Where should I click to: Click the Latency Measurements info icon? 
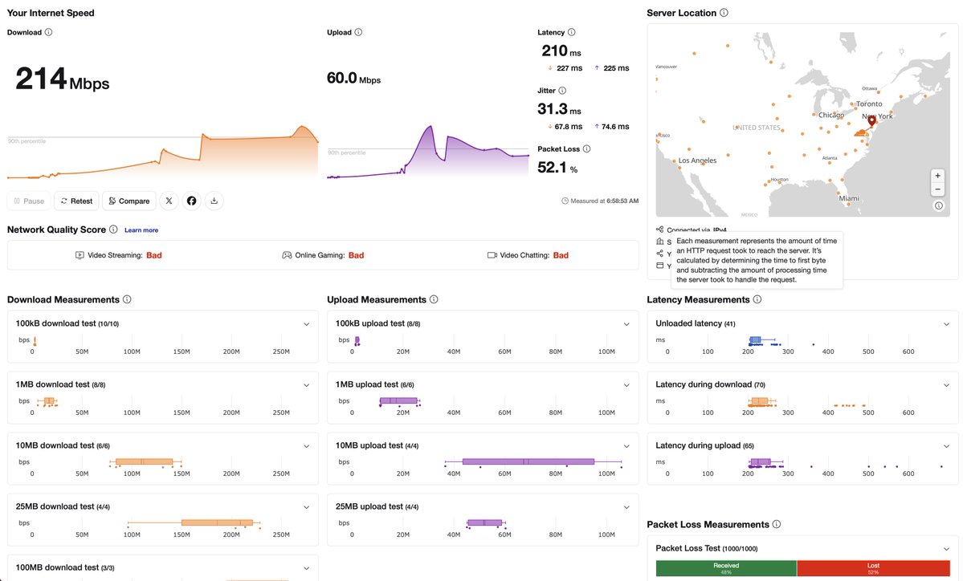(757, 299)
